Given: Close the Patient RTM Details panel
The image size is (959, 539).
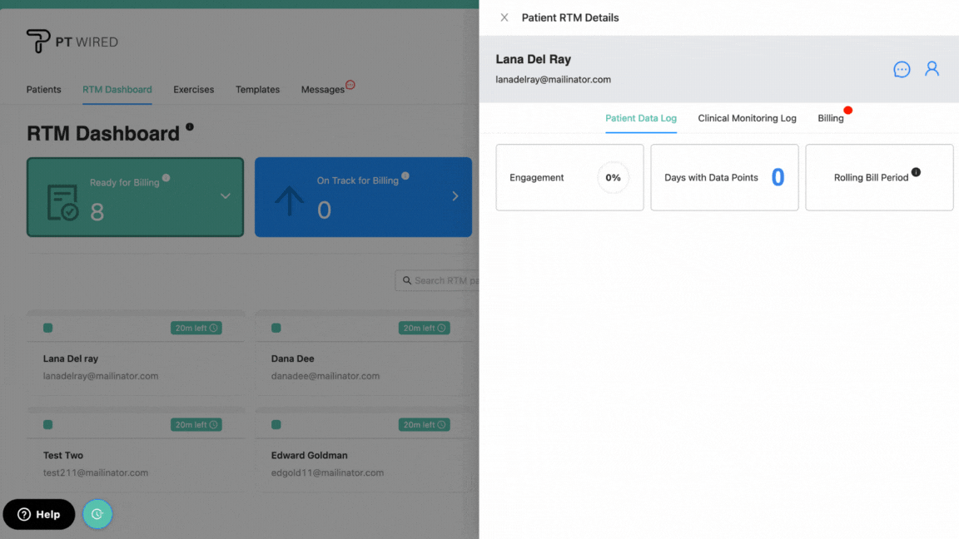Looking at the screenshot, I should [x=504, y=17].
